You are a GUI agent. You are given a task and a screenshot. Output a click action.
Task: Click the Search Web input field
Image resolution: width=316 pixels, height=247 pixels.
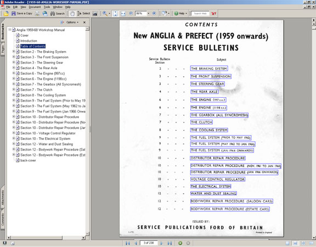200,14
